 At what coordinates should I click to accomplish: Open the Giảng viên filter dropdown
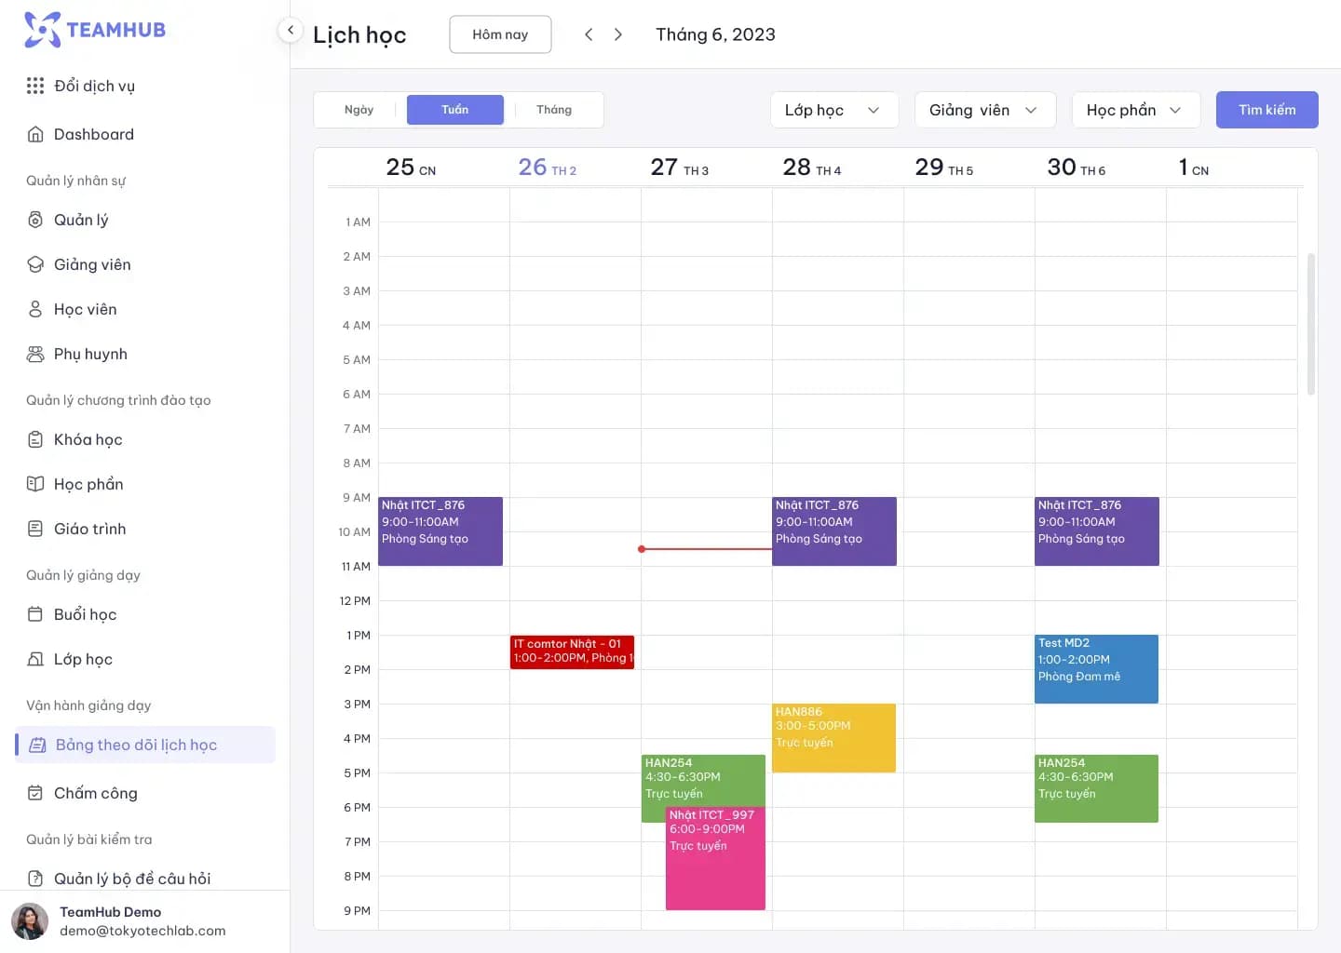(x=984, y=110)
